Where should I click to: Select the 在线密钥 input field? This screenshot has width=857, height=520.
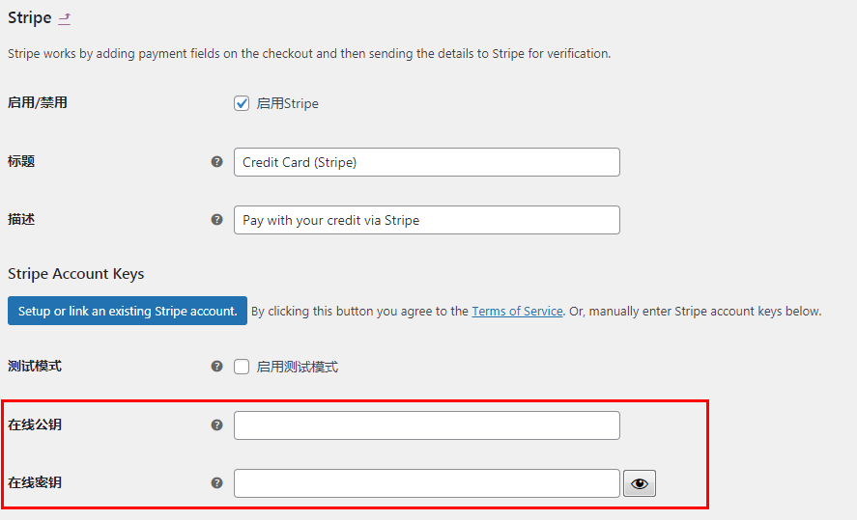click(426, 483)
